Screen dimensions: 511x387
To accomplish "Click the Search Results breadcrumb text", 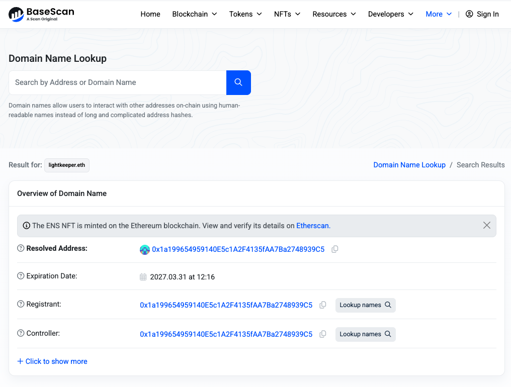I will click(x=480, y=165).
